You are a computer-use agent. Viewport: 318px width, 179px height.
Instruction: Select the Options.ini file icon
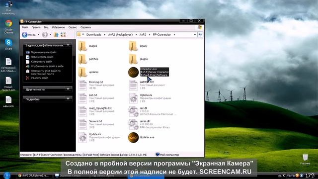[x=133, y=98]
